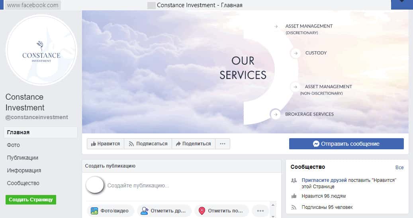Click the Our Services cover photo

pos(245,72)
